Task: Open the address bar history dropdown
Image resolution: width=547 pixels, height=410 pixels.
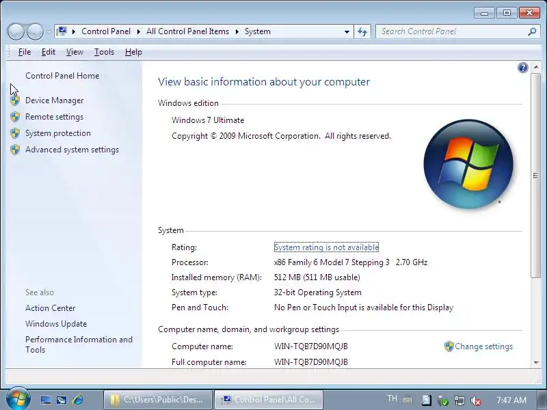Action: click(347, 31)
